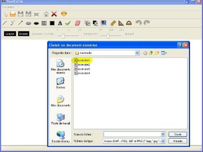Select the filled ellipse tool
Viewport: 203px width, 152px height.
click(36, 24)
